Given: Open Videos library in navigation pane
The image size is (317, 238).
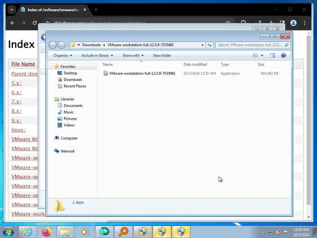Looking at the screenshot, I should click(x=69, y=125).
